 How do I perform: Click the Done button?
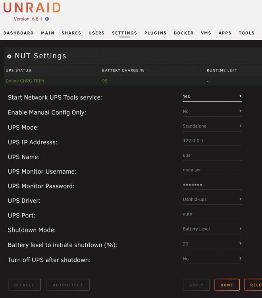[227, 285]
